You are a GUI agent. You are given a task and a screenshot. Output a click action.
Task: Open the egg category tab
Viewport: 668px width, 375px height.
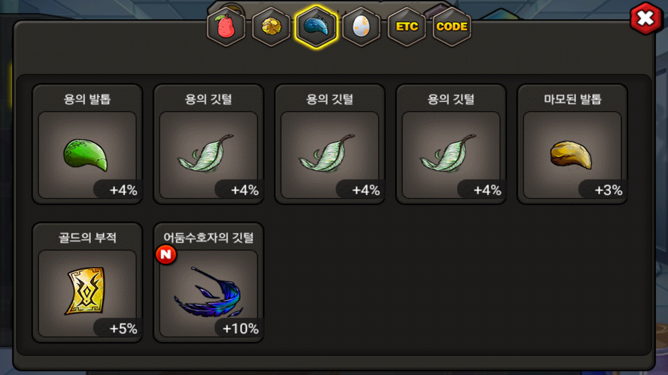coord(361,27)
